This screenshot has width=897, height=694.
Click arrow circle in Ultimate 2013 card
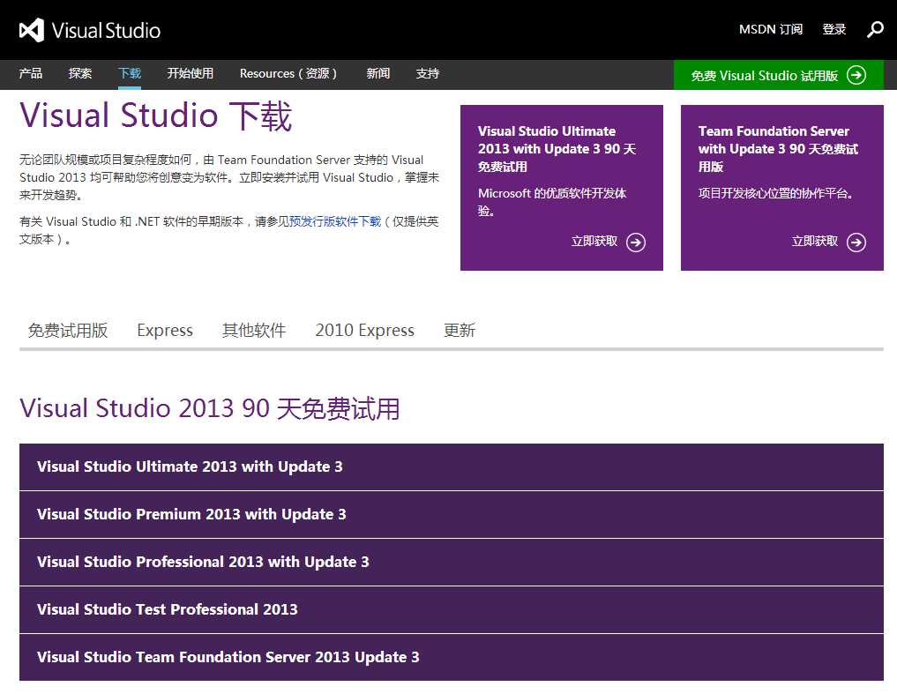[636, 243]
